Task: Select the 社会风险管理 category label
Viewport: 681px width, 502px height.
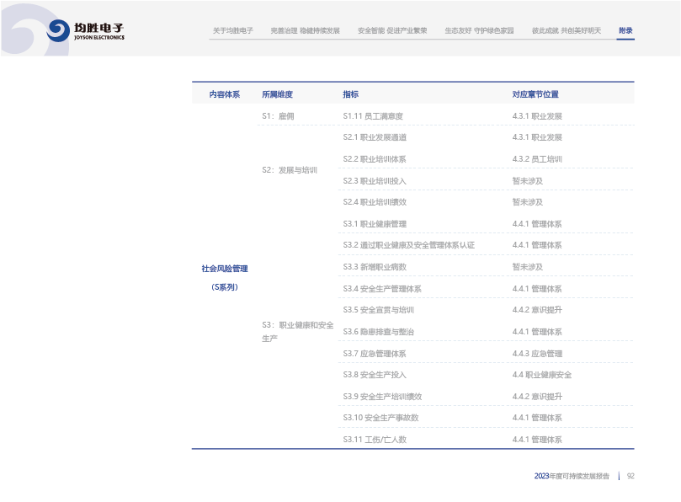Action: click(x=225, y=269)
